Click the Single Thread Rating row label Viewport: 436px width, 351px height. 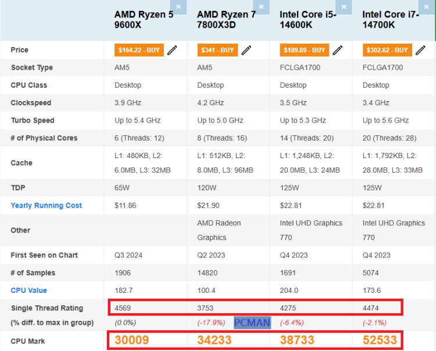pyautogui.click(x=47, y=308)
